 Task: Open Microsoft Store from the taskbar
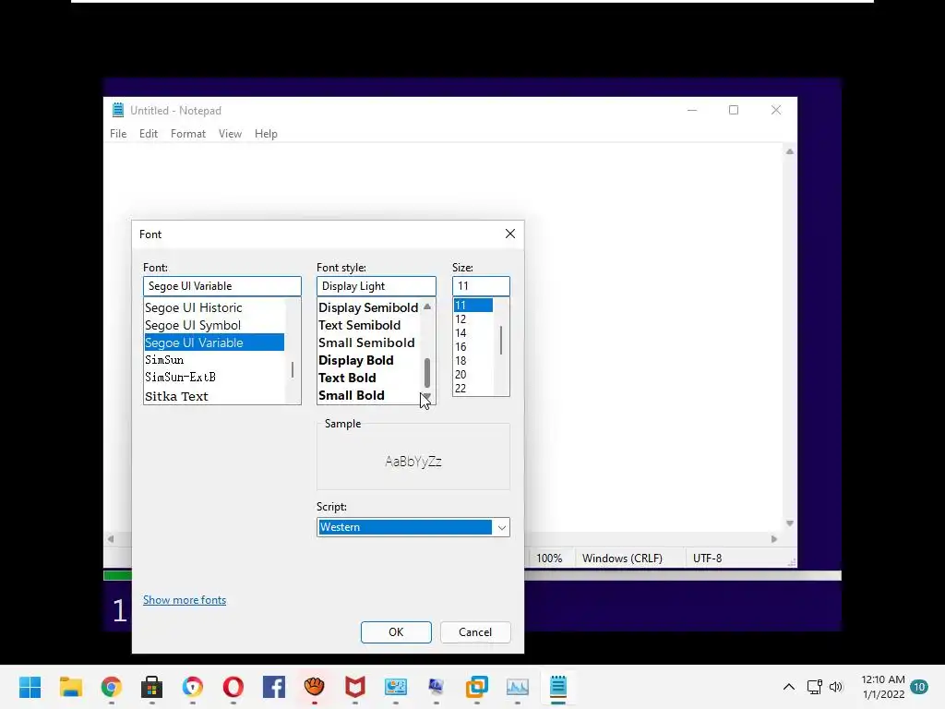pyautogui.click(x=152, y=687)
